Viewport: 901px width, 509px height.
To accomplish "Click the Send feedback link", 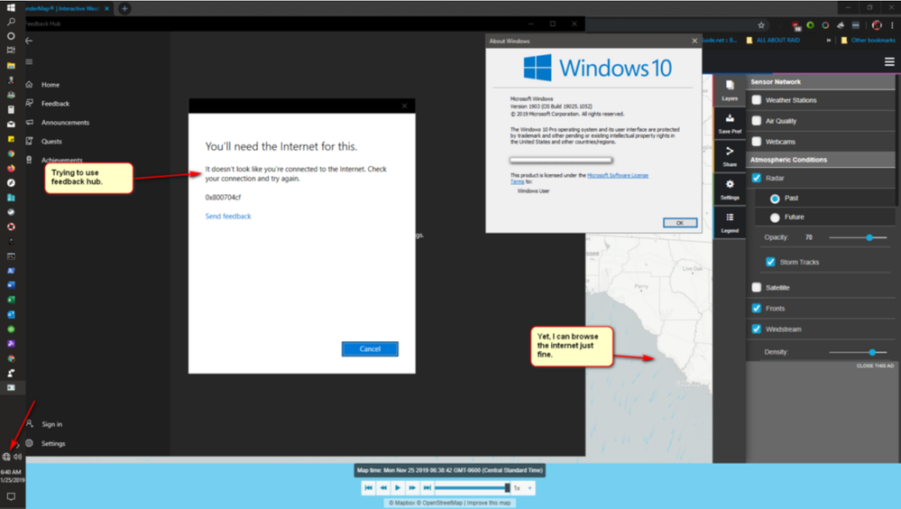I will (x=228, y=217).
